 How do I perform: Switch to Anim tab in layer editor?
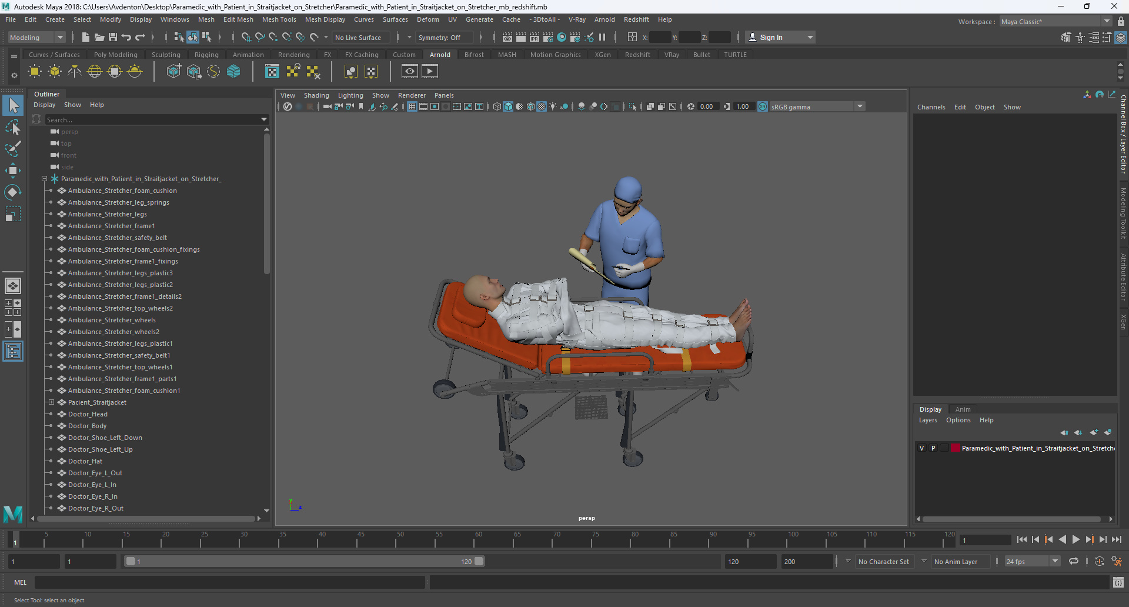pos(963,409)
